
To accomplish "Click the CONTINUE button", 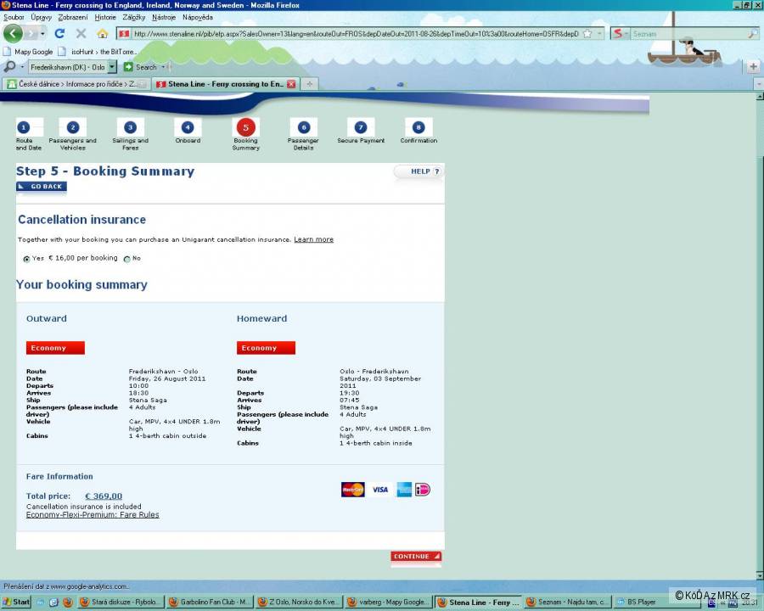I will (416, 557).
